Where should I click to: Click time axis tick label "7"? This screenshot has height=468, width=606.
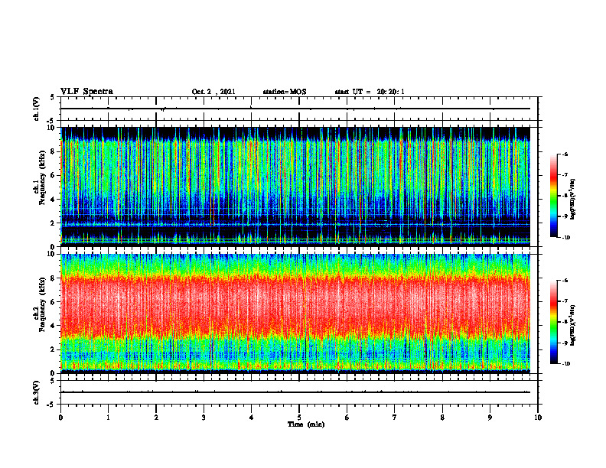395,418
